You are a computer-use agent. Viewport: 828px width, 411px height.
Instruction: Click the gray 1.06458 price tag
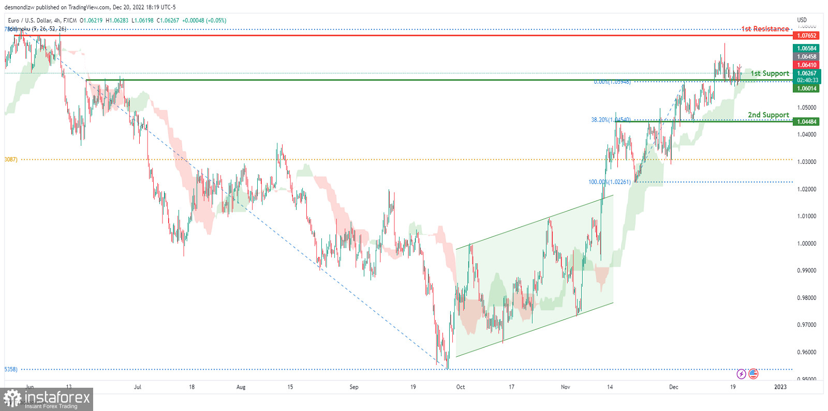(x=806, y=57)
